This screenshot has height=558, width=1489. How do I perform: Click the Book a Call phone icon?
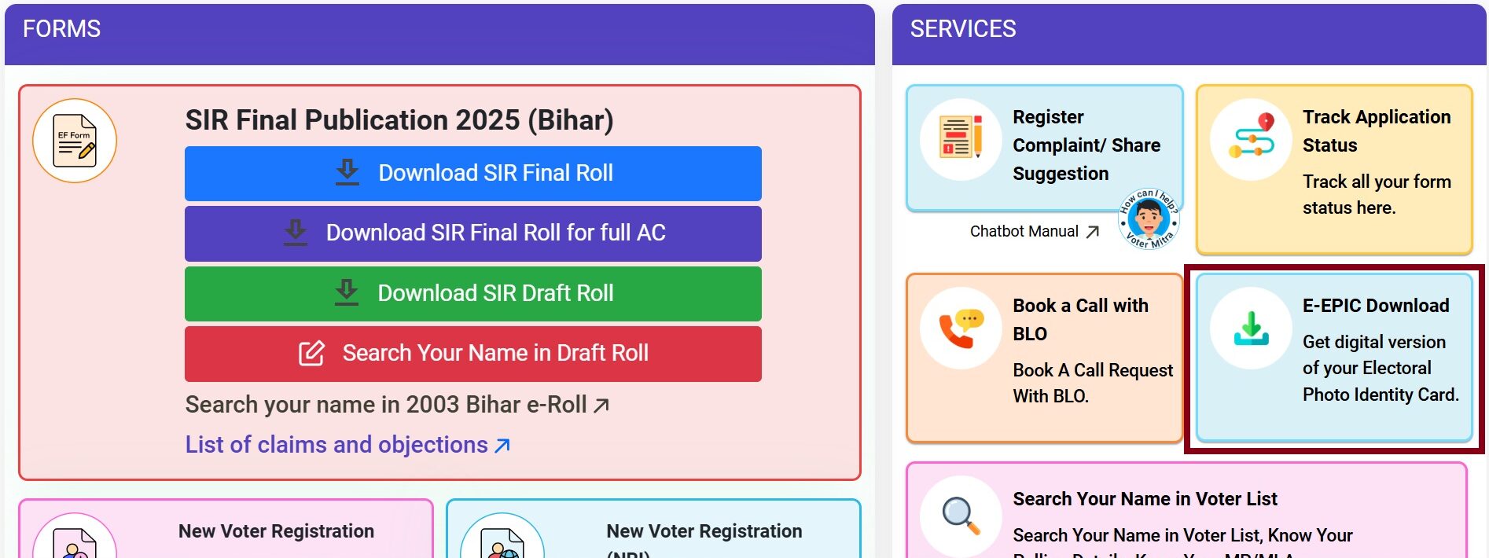point(961,330)
